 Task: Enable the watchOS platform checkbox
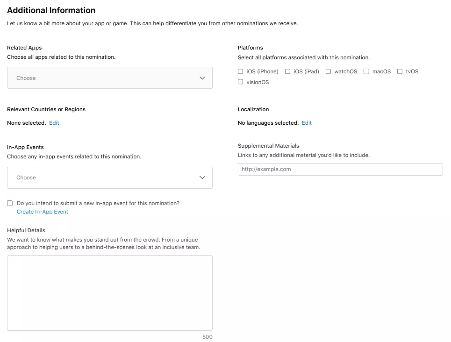(328, 71)
